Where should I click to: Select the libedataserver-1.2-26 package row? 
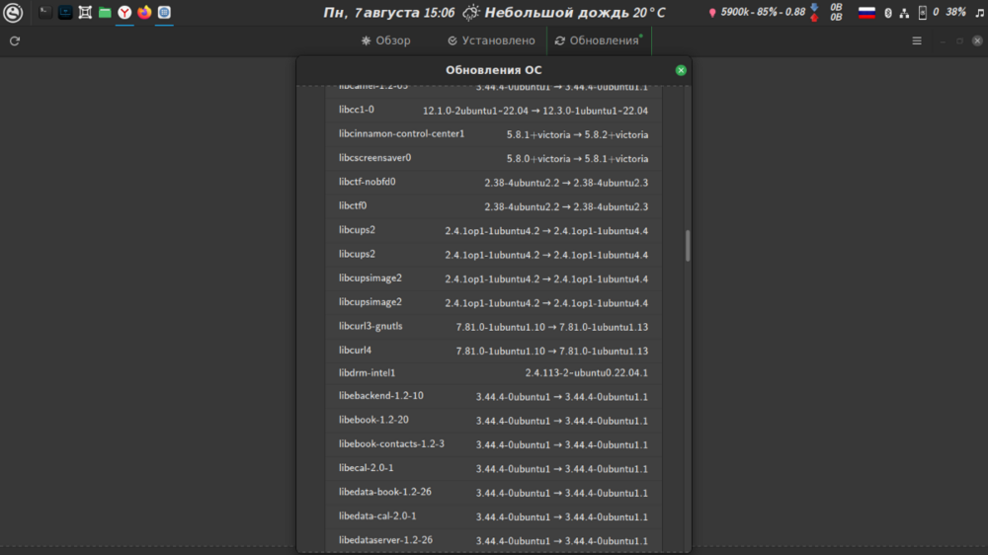pos(493,540)
